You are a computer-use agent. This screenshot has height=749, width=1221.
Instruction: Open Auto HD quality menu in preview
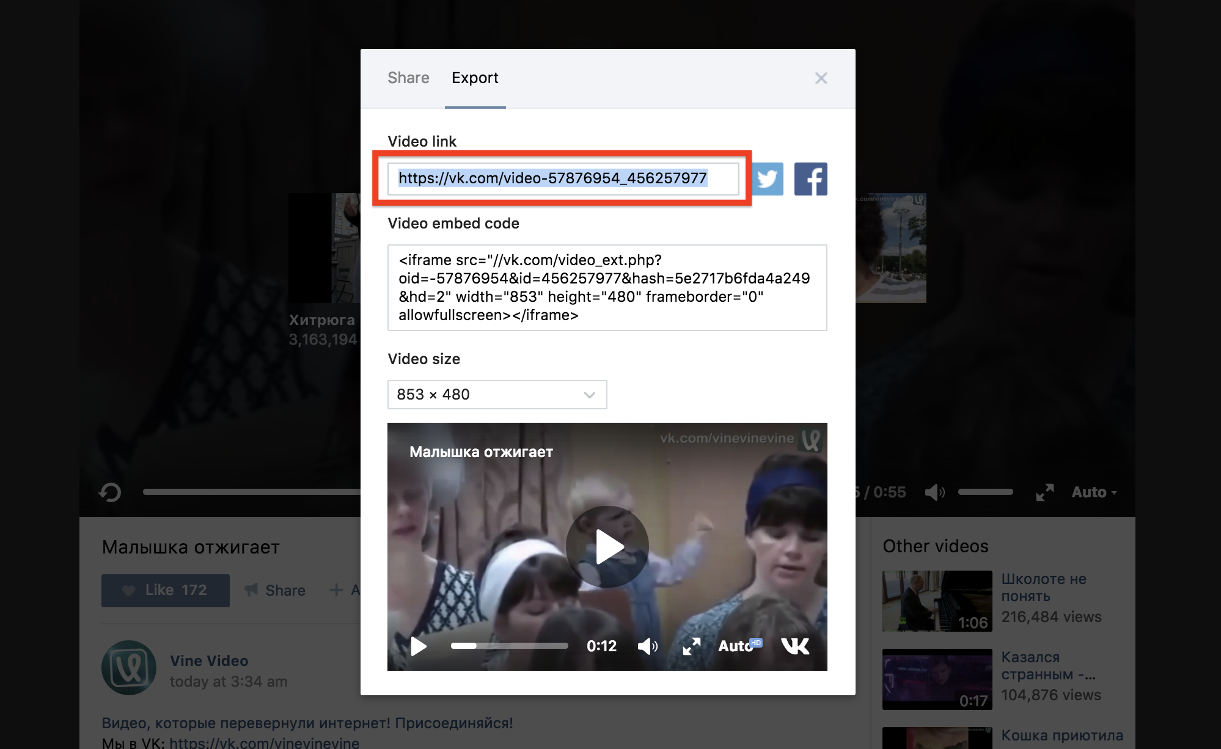[x=740, y=646]
